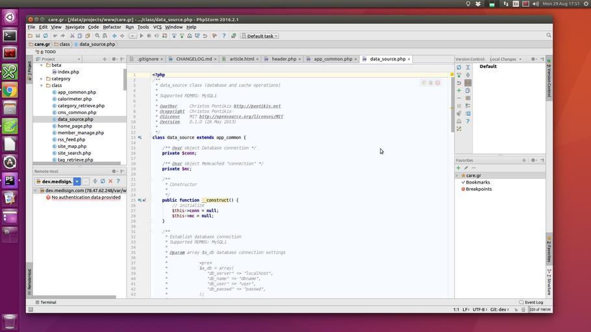
Task: Open the Refactor menu
Action: point(112,27)
